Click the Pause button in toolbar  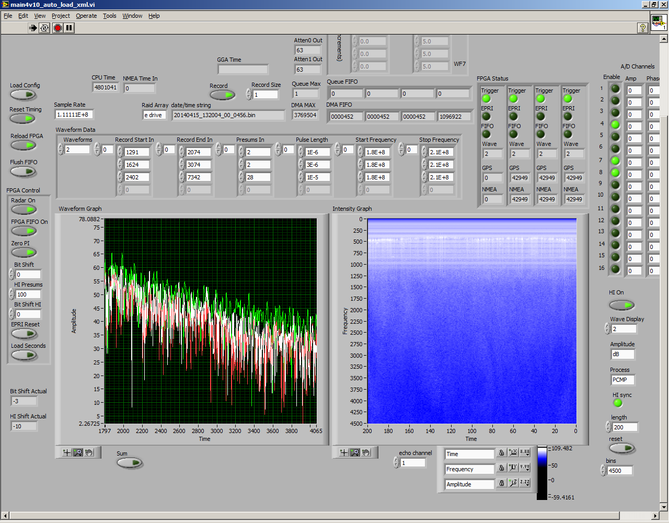tap(69, 28)
